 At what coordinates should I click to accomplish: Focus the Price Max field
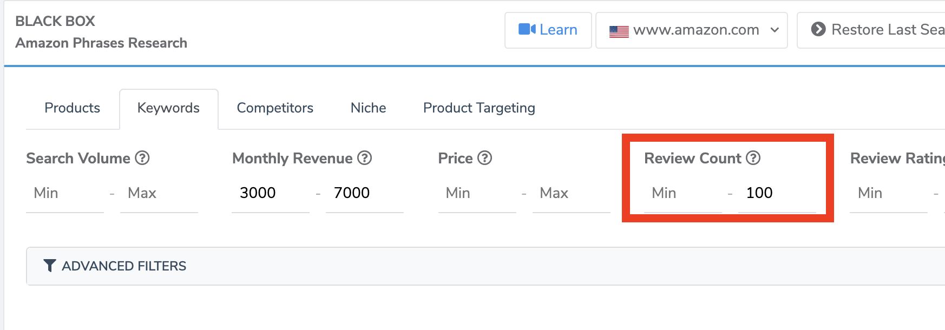pyautogui.click(x=572, y=193)
